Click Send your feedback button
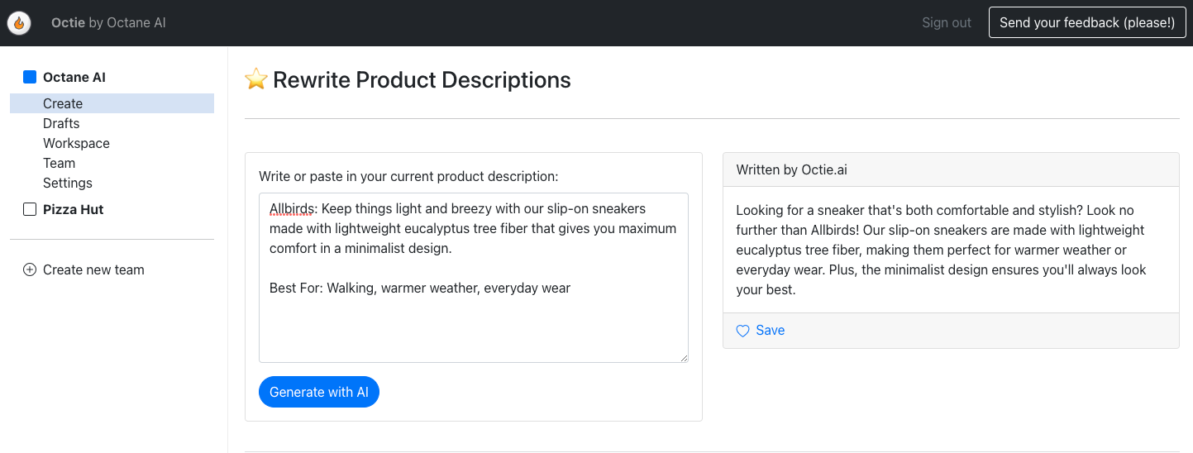1193x453 pixels. (x=1087, y=22)
